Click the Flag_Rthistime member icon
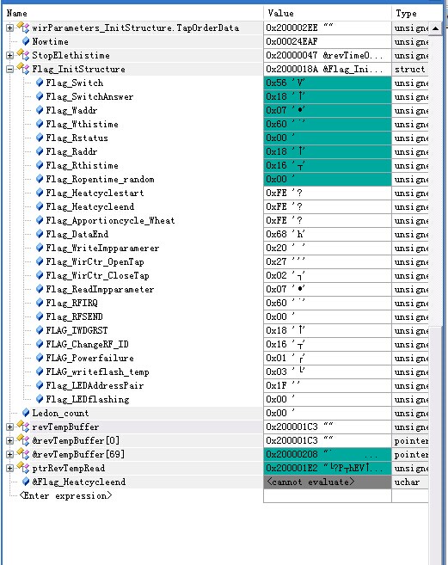 coord(40,165)
